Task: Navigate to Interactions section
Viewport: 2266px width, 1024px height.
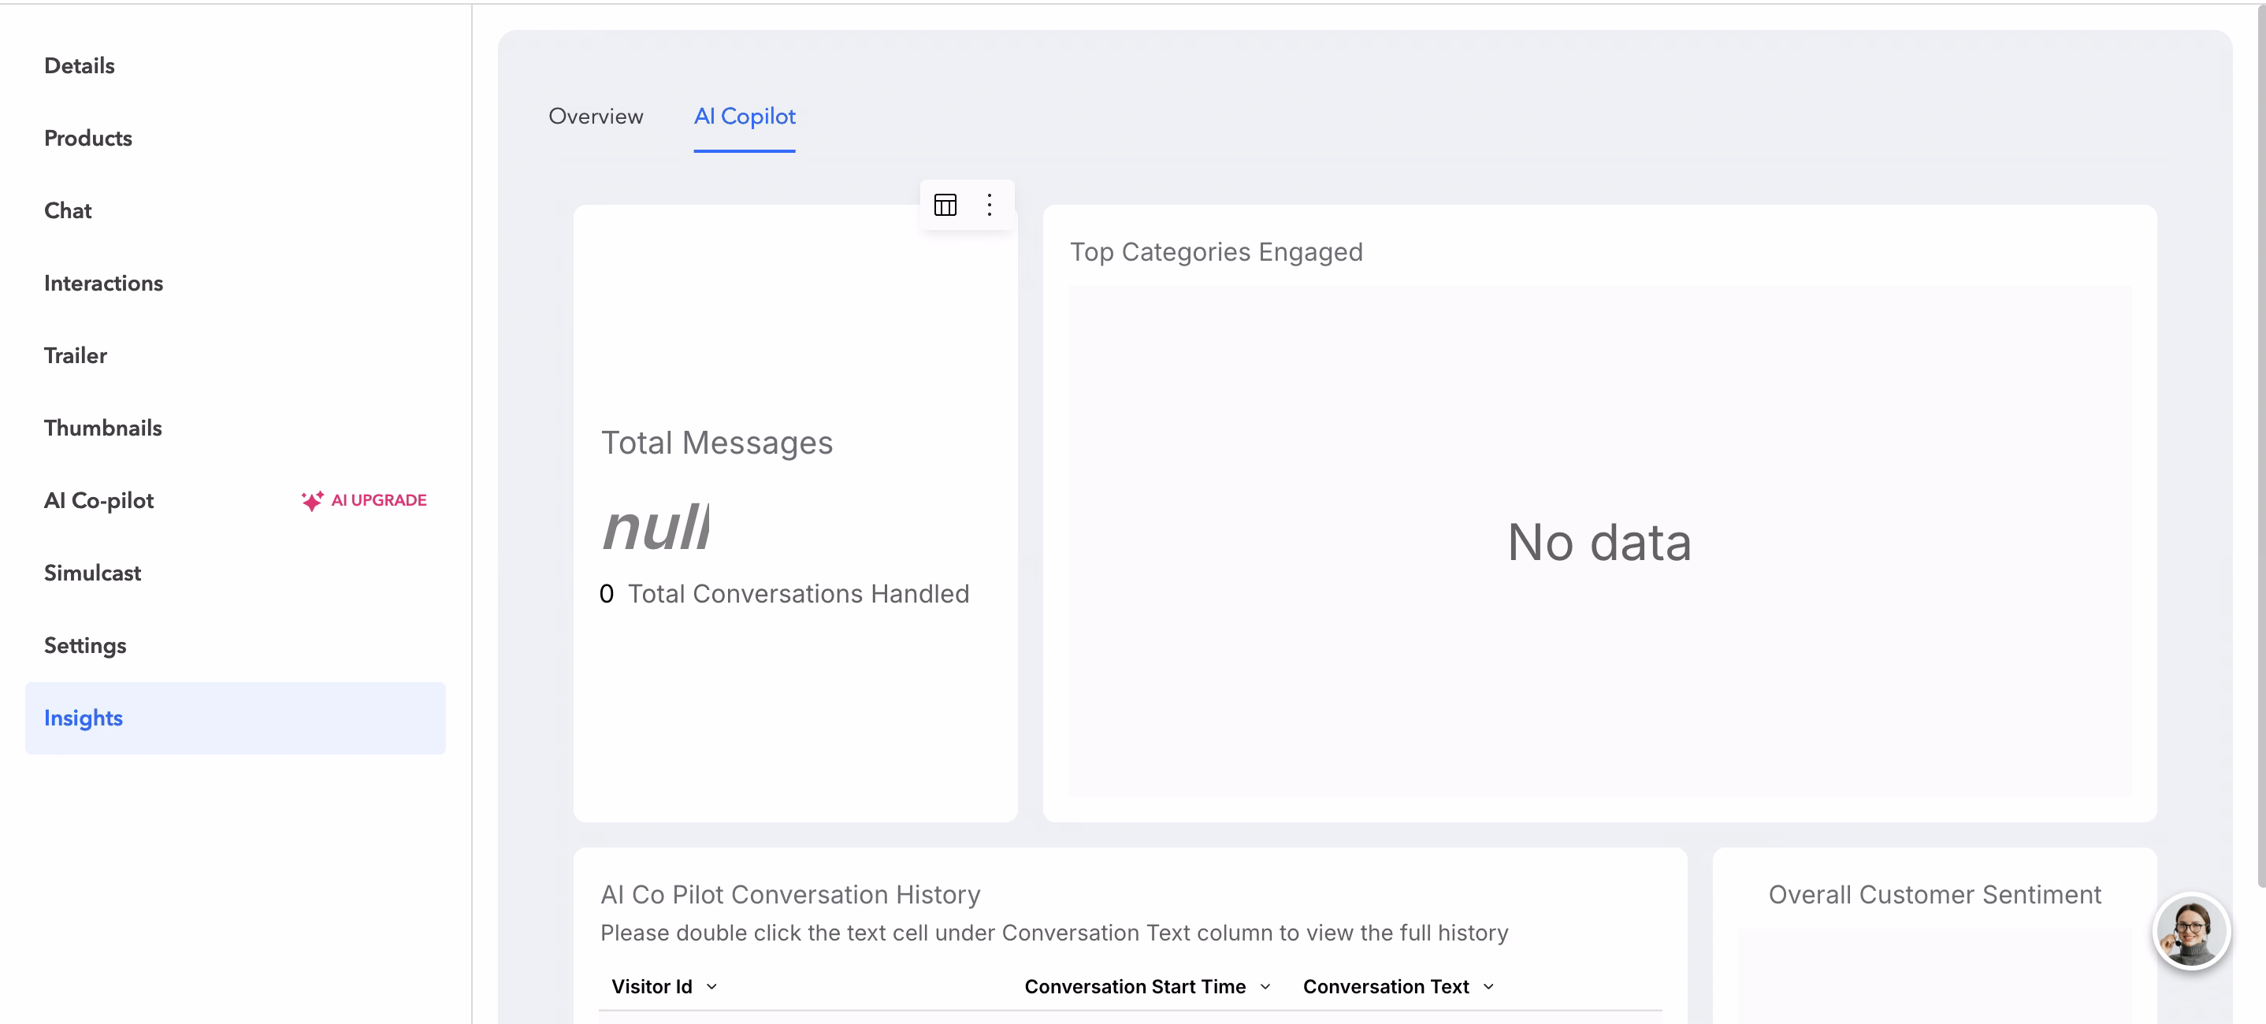Action: (104, 284)
